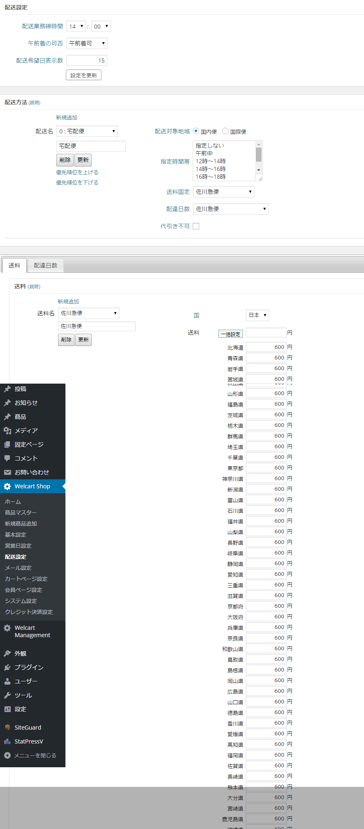Click 新規追加 link in 送料 section
364x829 pixels.
pos(68,301)
